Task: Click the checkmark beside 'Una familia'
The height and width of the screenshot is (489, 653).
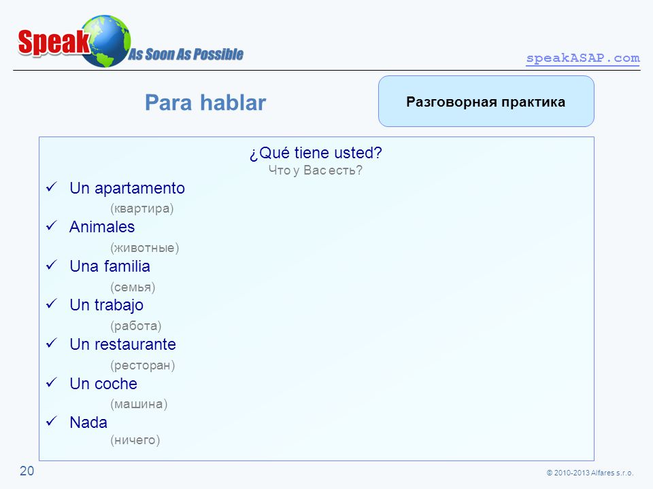Action: 51,265
